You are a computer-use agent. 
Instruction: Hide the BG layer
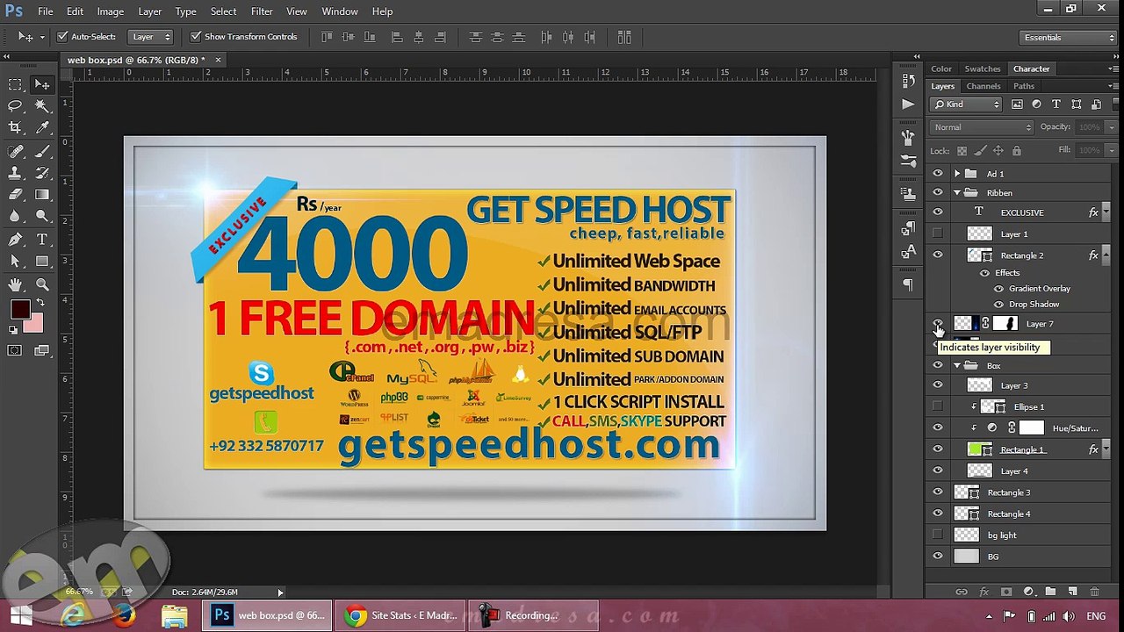point(938,557)
